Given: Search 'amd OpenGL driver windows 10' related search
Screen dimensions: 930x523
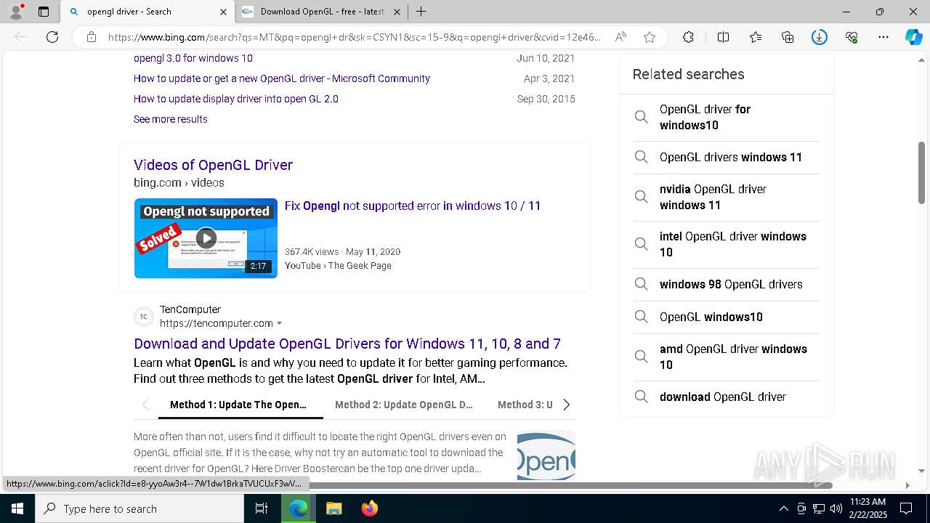Looking at the screenshot, I should tap(727, 357).
